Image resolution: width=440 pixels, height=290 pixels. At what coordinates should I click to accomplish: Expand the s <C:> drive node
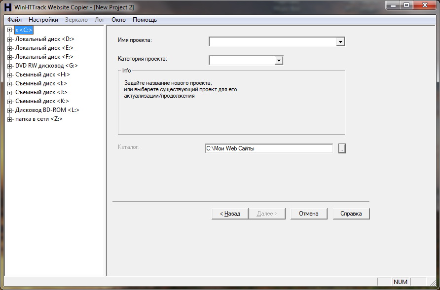pos(9,30)
